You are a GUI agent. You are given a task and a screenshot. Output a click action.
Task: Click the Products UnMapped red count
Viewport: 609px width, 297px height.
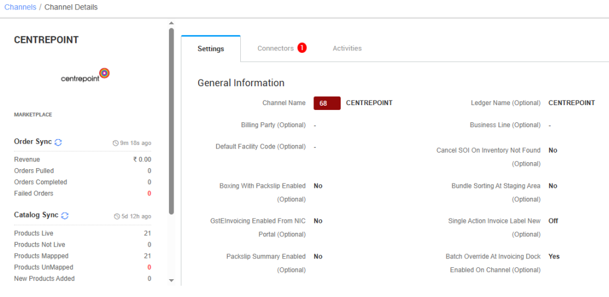tap(149, 267)
